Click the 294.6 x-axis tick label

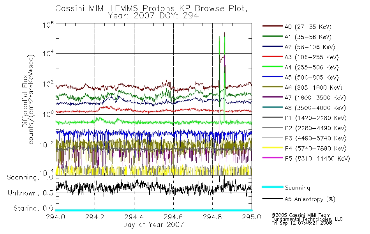(x=173, y=217)
